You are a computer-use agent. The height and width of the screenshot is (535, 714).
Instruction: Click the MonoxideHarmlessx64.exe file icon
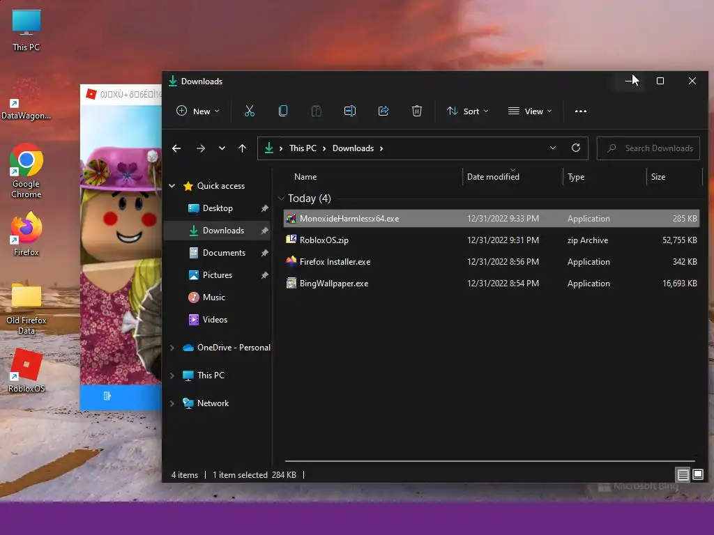(x=291, y=218)
